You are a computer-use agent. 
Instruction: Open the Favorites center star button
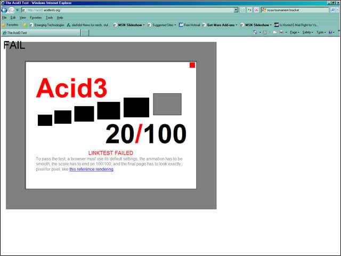[x=10, y=25]
